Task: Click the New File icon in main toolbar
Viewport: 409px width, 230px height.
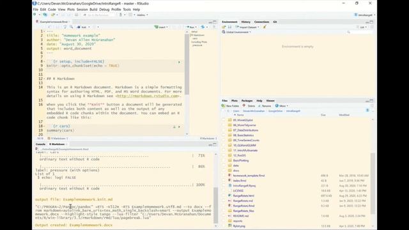Action: (x=35, y=15)
